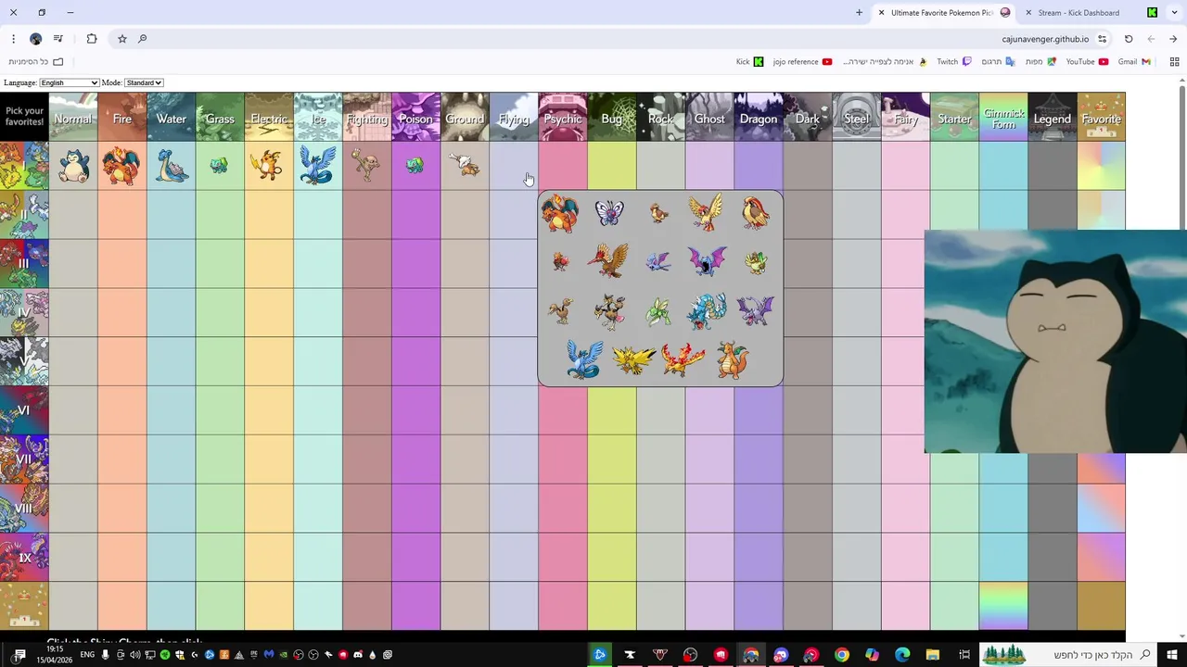Click the Generation II row header
This screenshot has height=667, width=1187.
coord(24,215)
